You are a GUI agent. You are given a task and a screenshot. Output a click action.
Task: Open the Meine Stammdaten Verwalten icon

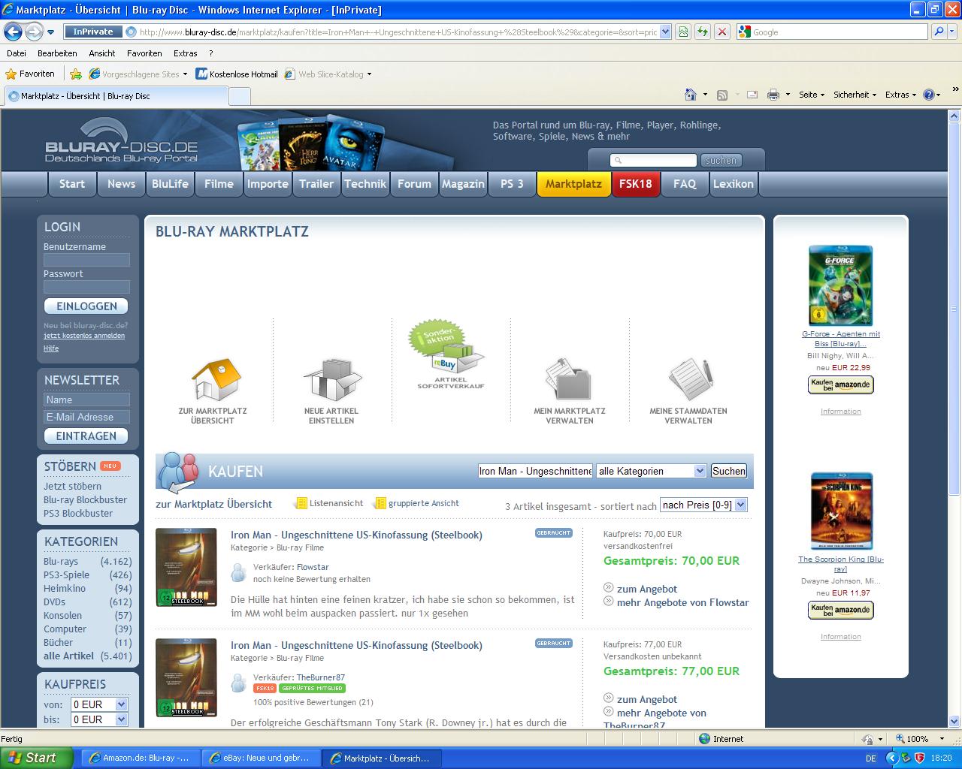point(688,380)
